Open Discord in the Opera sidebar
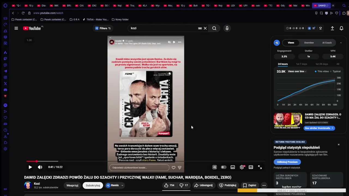Viewport: 349px width, 196px height. point(5,90)
